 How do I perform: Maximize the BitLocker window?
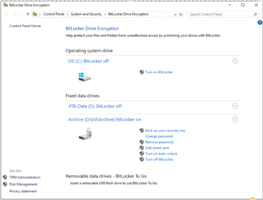click(x=243, y=5)
